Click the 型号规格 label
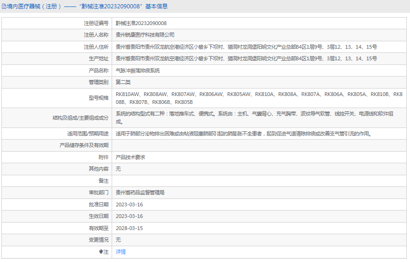 pyautogui.click(x=99, y=98)
